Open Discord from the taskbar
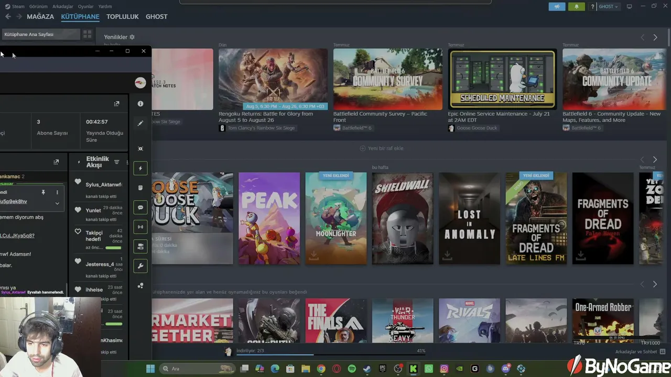 505,369
